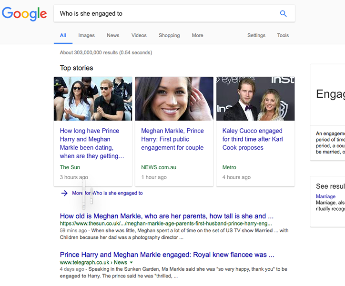Open 'Prince Harry and Meghan Markle engaged' result
Image resolution: width=345 pixels, height=286 pixels.
pyautogui.click(x=167, y=255)
